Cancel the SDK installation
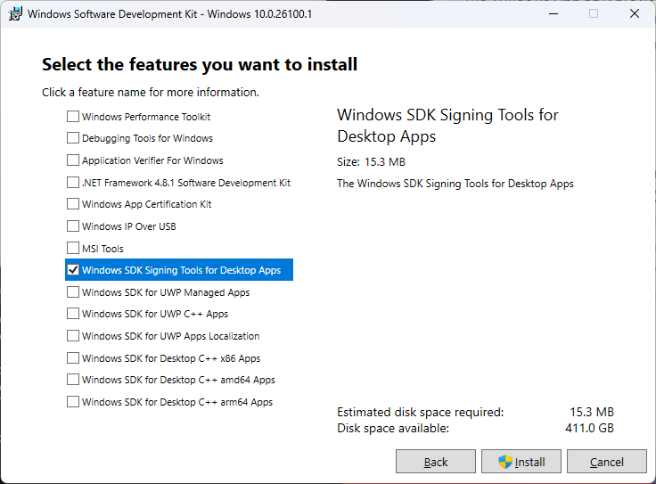This screenshot has height=484, width=656. (607, 462)
